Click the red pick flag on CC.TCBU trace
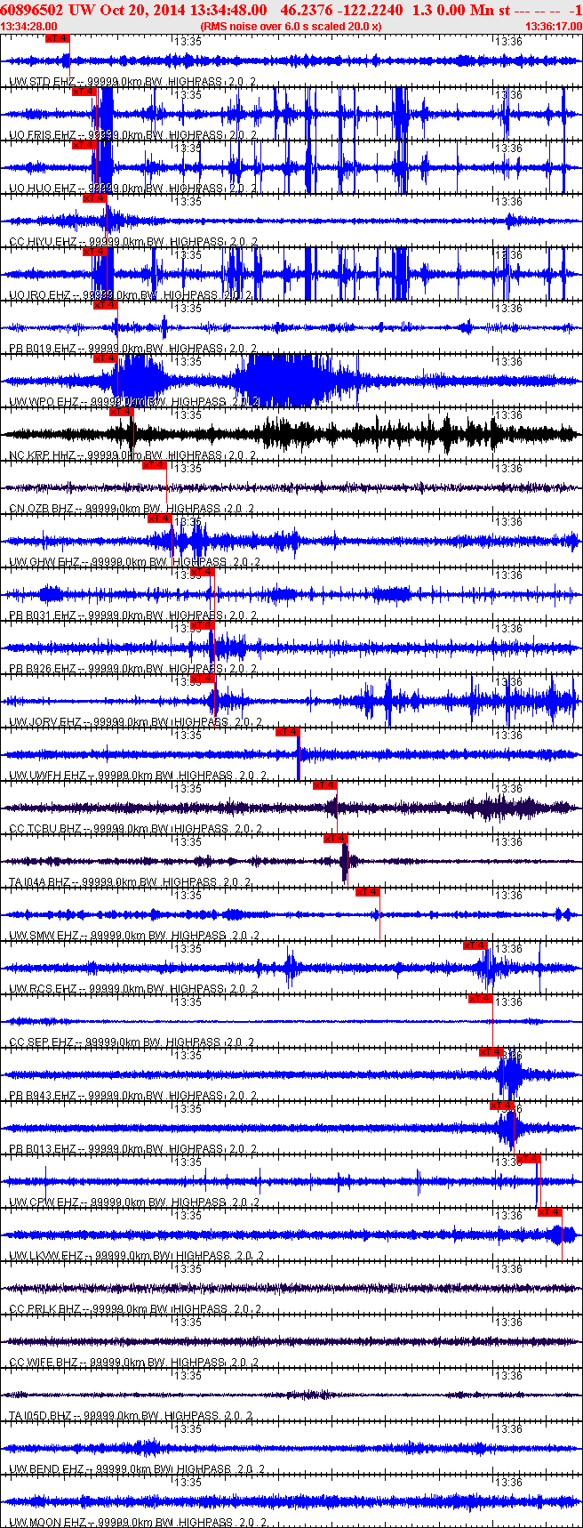This screenshot has height=1528, width=583. [324, 785]
